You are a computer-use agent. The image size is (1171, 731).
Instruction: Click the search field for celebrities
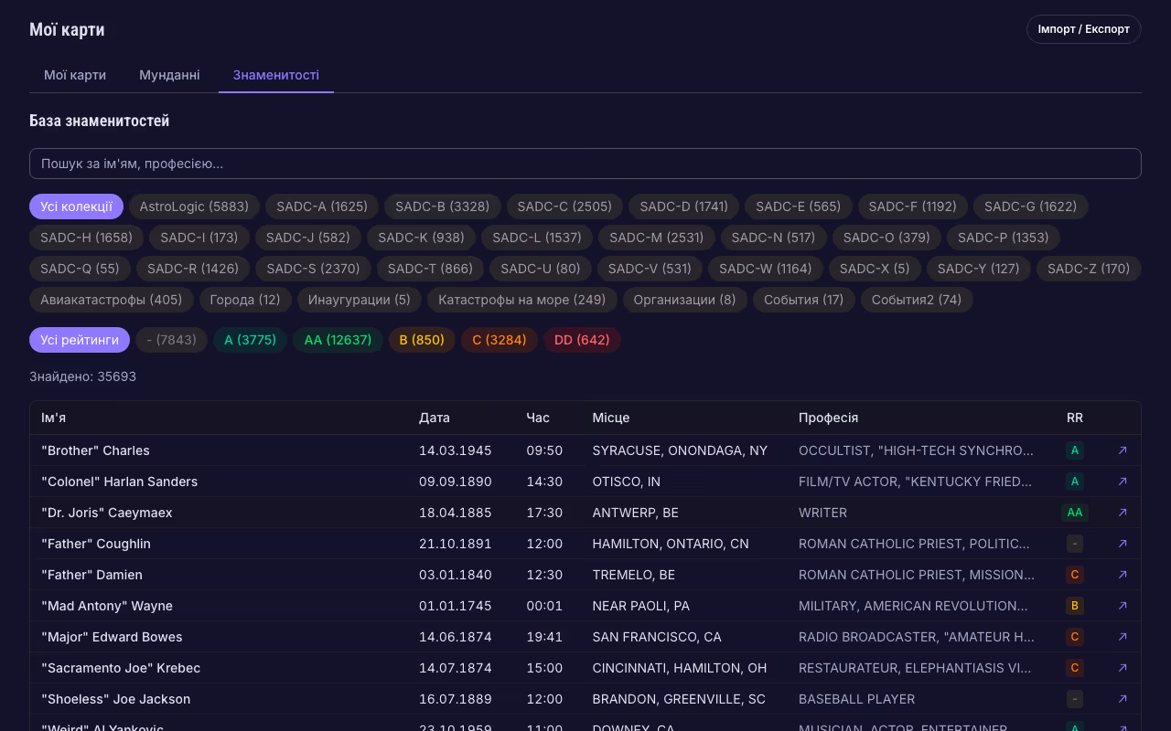coord(585,164)
